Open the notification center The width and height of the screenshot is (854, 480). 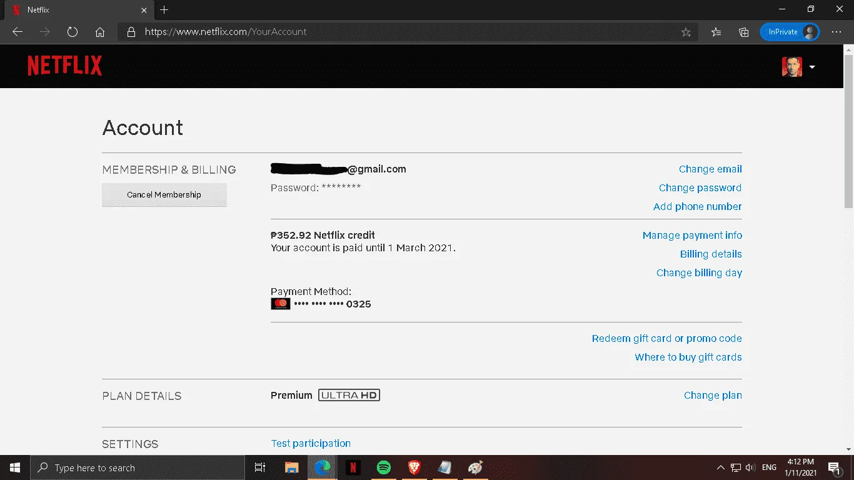pyautogui.click(x=834, y=467)
